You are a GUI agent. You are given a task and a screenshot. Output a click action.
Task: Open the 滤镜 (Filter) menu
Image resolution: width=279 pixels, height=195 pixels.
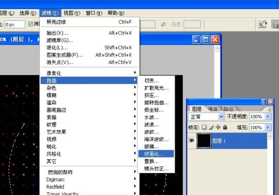(x=50, y=13)
